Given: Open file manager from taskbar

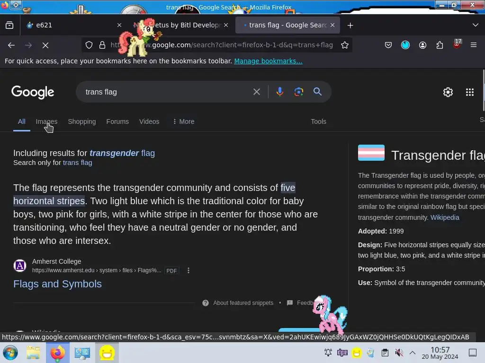Looking at the screenshot, I should [x=33, y=353].
